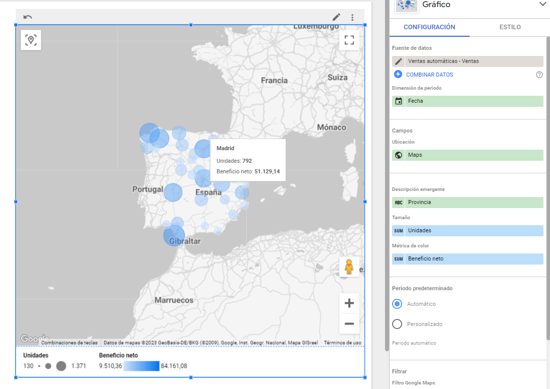
Task: Switch to the Estilo tab
Action: 510,27
